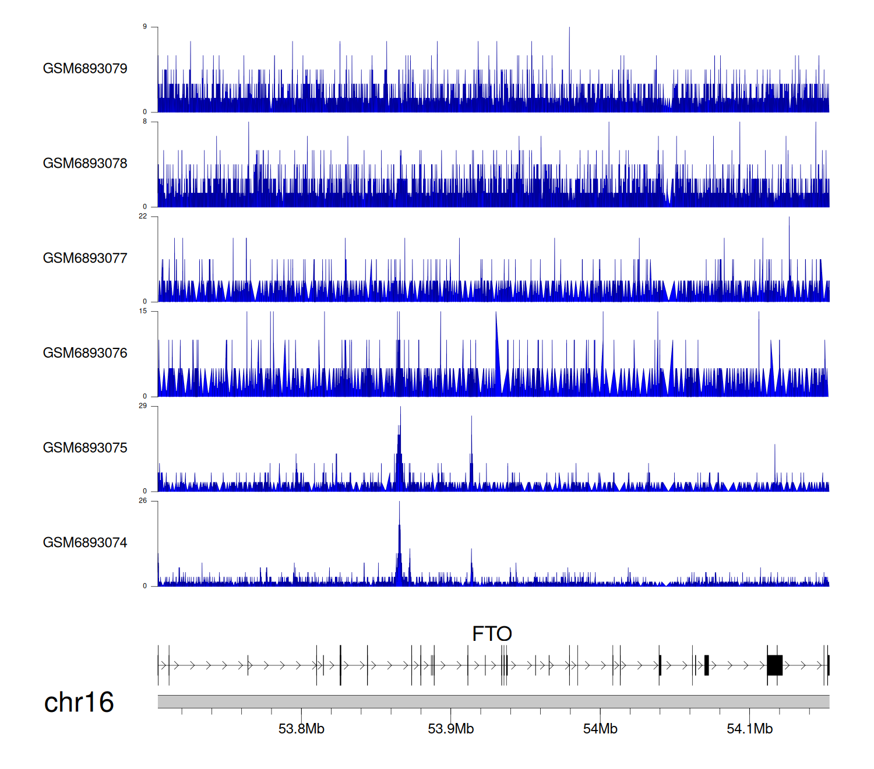Click the FTO gene name
The width and height of the screenshot is (874, 769).
click(492, 634)
